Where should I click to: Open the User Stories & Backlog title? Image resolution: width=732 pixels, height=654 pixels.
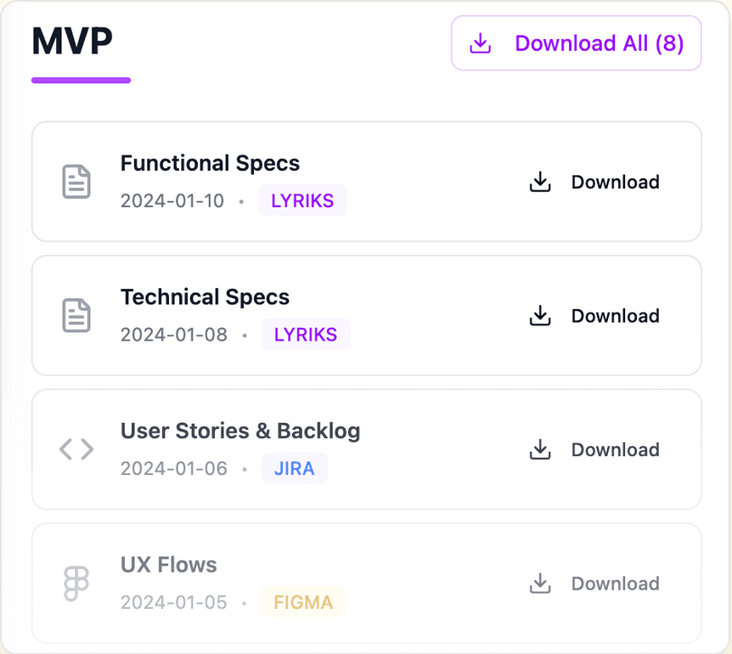[240, 431]
